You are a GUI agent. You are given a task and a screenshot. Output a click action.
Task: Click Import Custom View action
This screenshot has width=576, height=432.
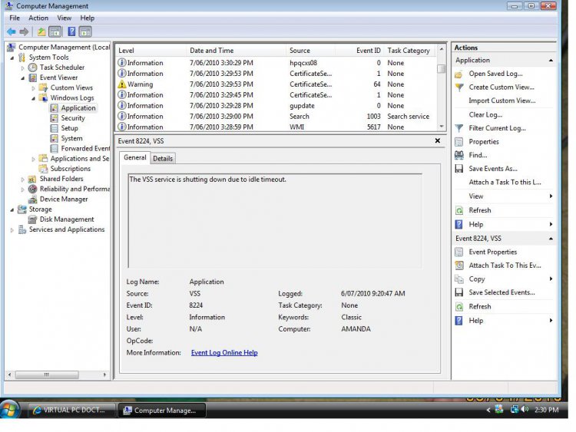[502, 101]
